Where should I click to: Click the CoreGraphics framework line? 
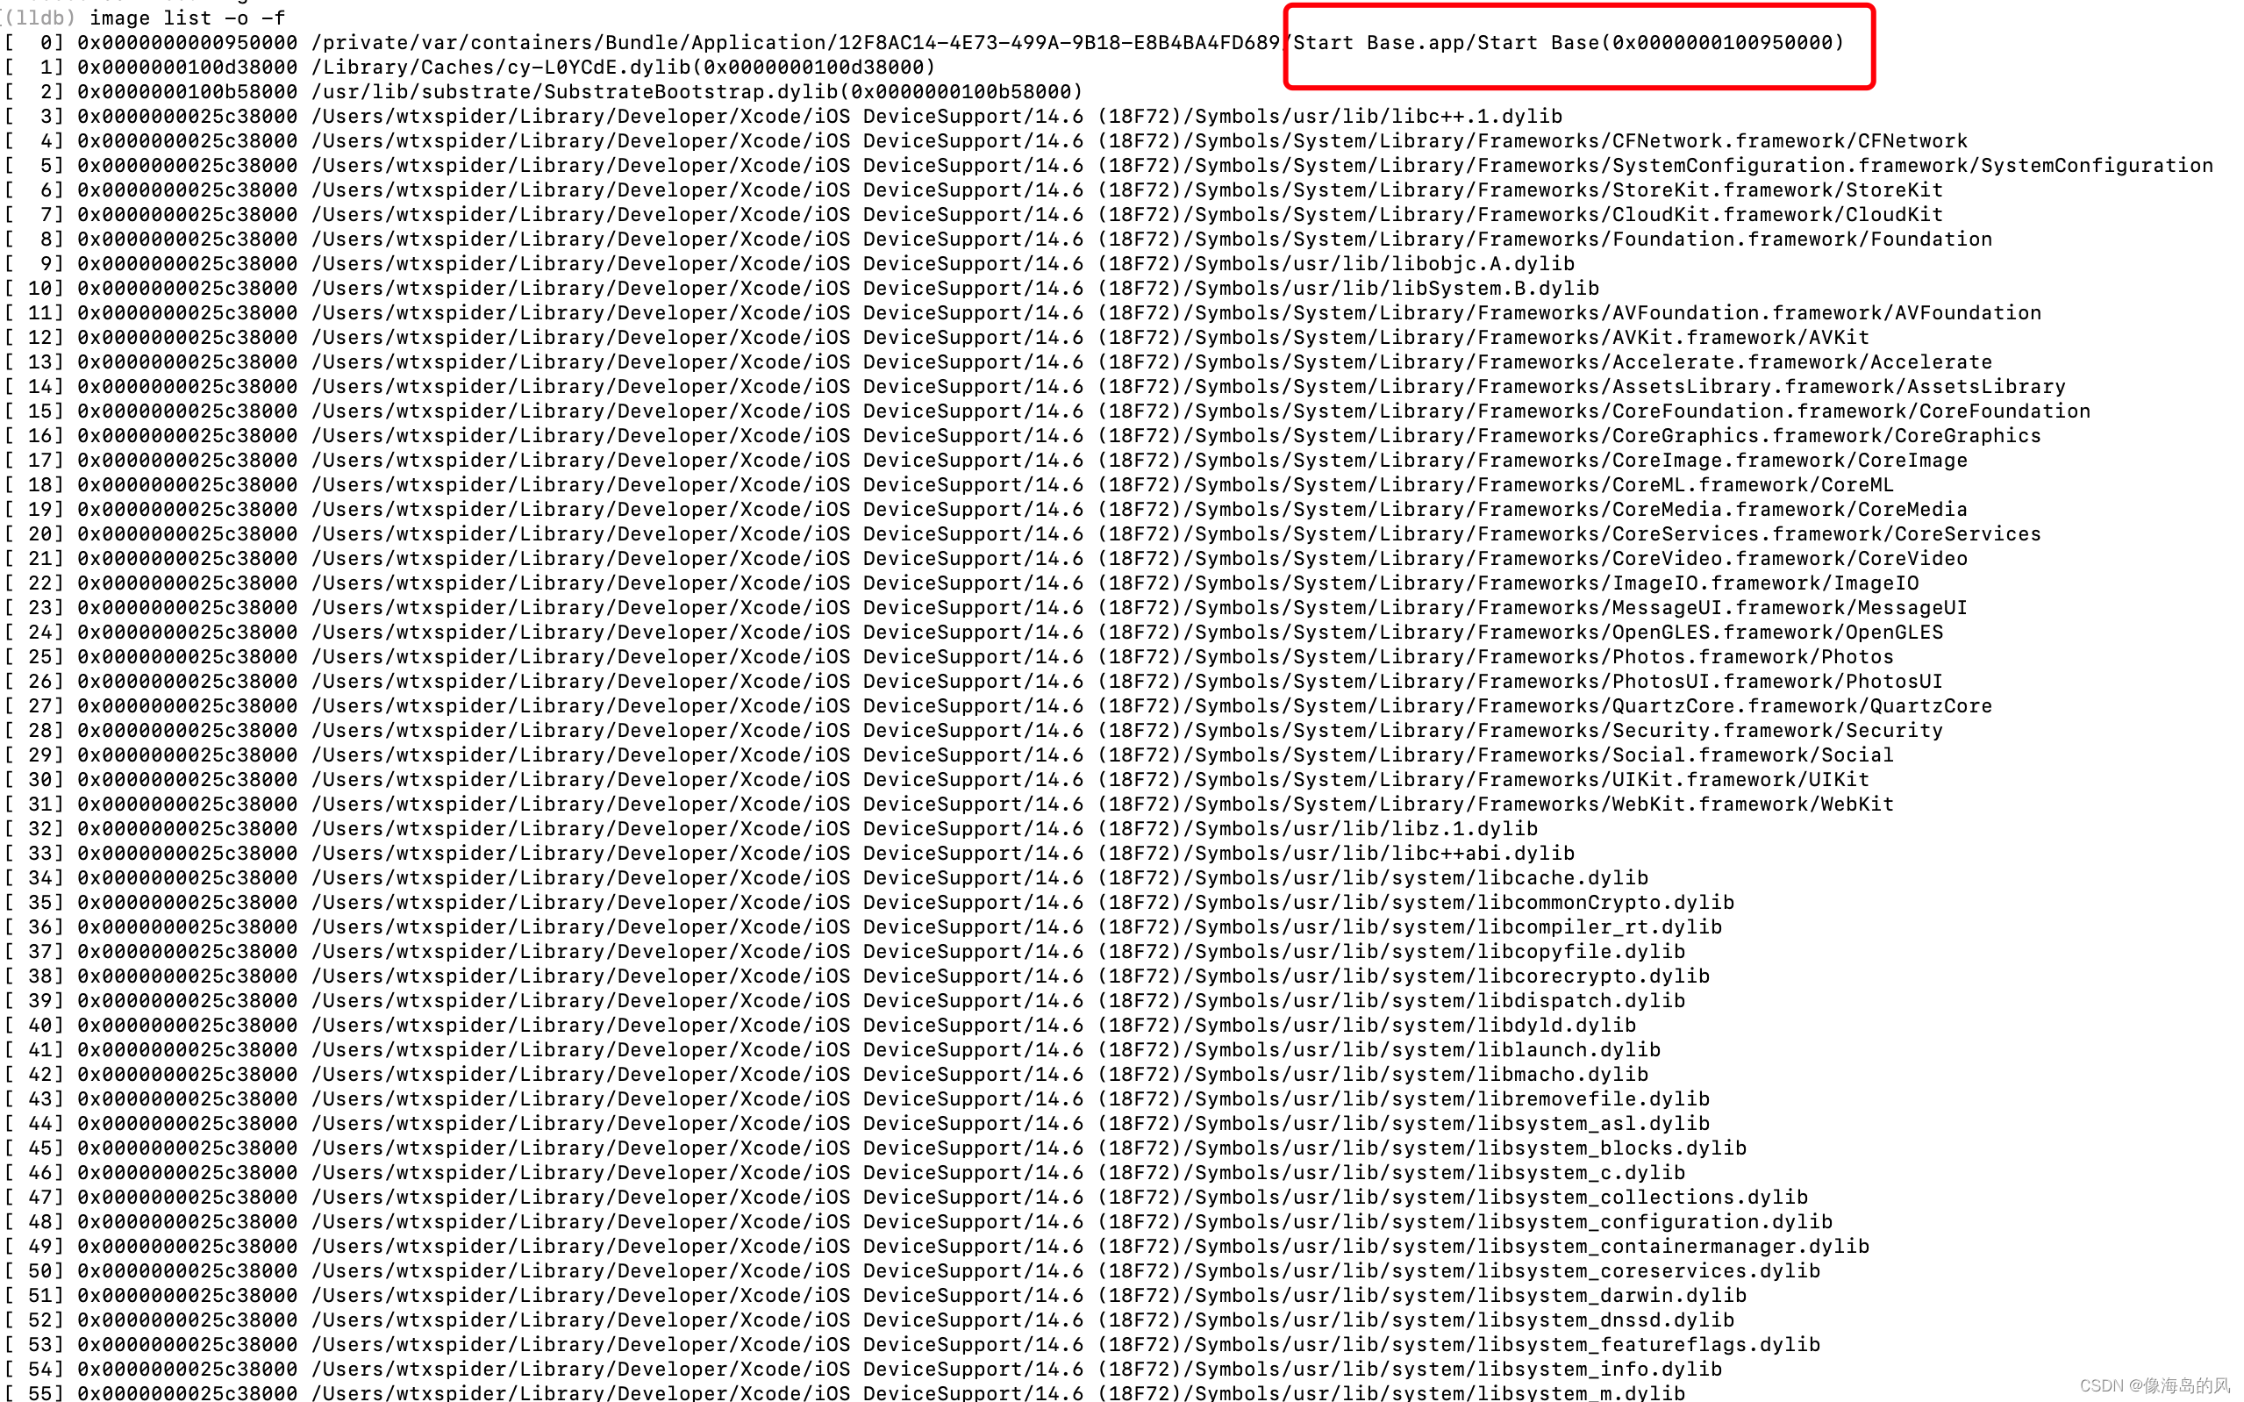[x=1826, y=436]
